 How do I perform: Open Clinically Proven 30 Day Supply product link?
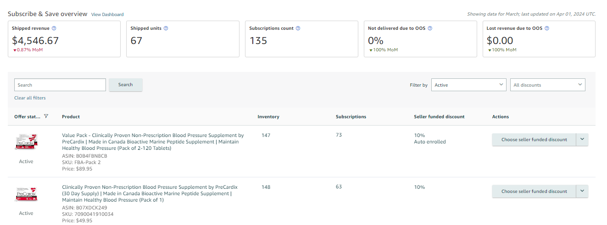tap(150, 193)
